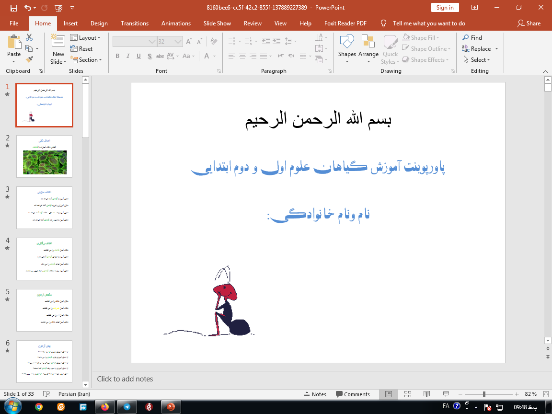This screenshot has width=552, height=414.
Task: Click the Arrange objects icon
Action: 368,47
